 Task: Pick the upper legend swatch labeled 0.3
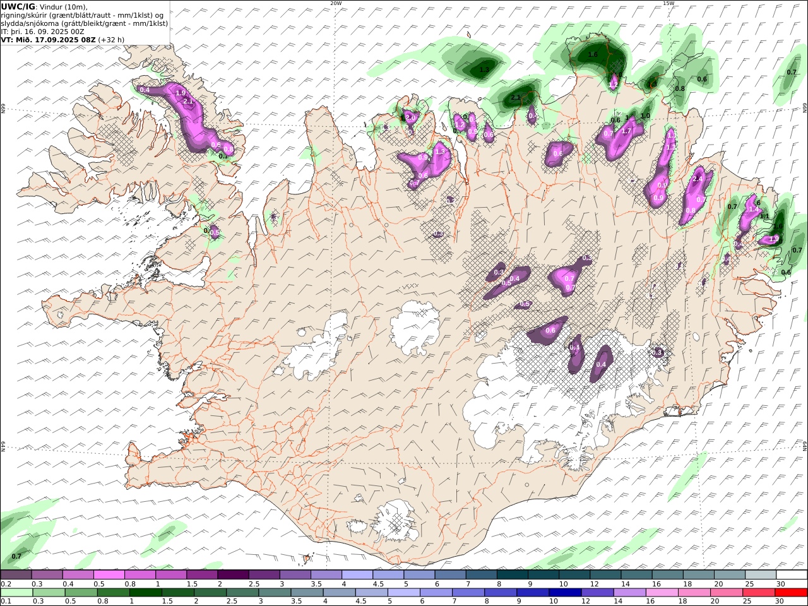tap(47, 574)
